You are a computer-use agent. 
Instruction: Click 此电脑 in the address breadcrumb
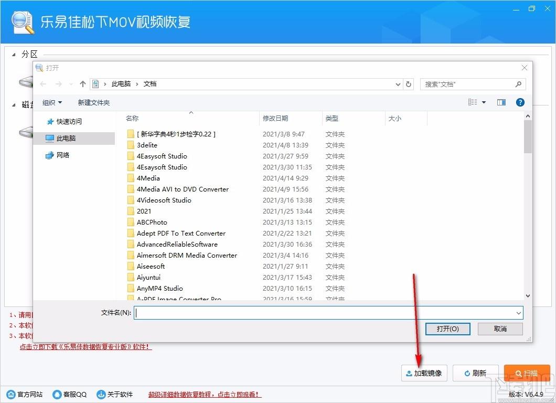point(121,84)
